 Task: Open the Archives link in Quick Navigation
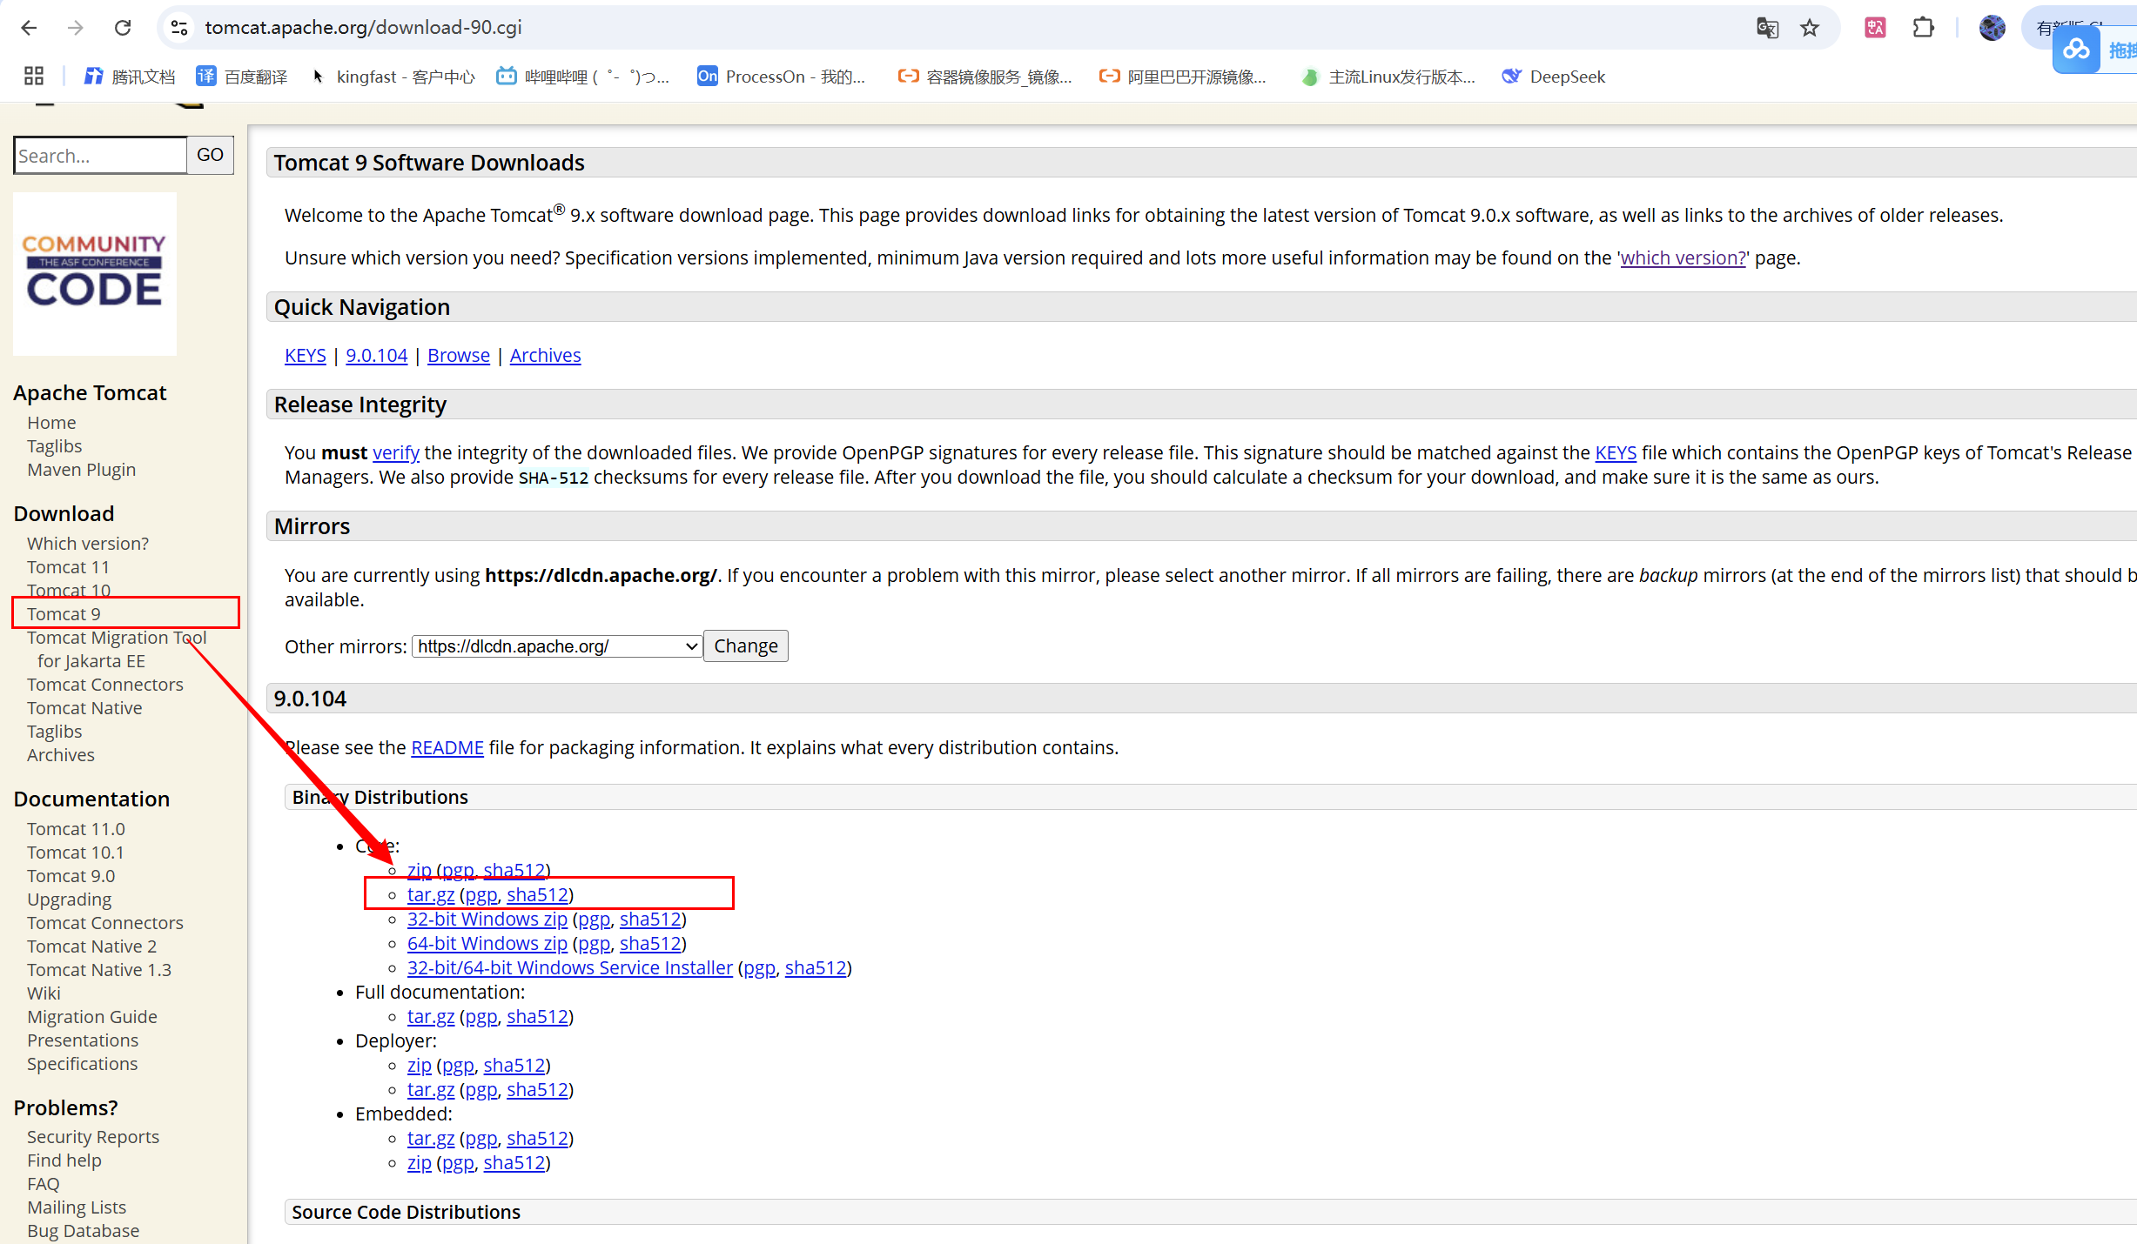(545, 355)
